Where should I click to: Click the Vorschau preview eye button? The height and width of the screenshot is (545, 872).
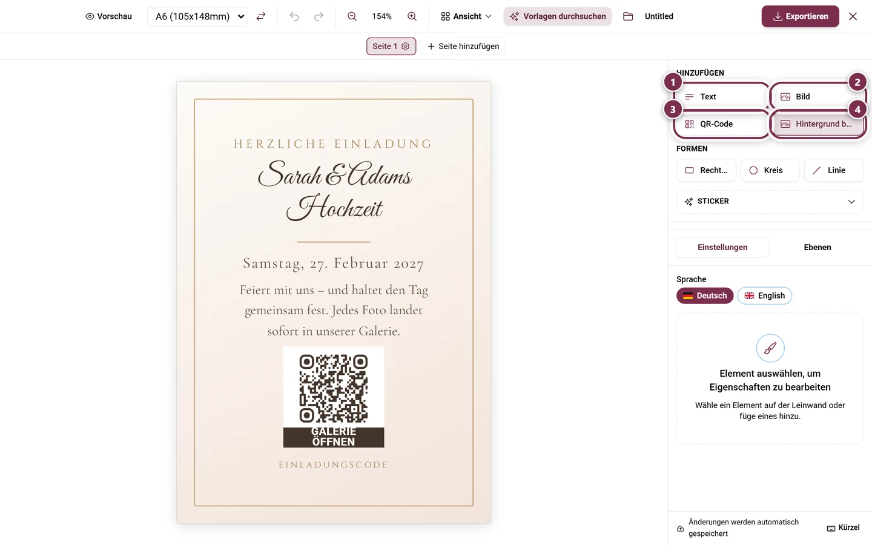tap(109, 16)
